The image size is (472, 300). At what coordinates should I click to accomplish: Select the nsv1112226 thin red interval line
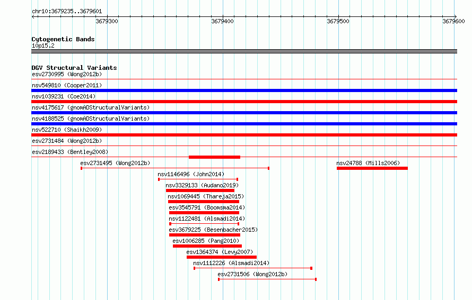(253, 268)
